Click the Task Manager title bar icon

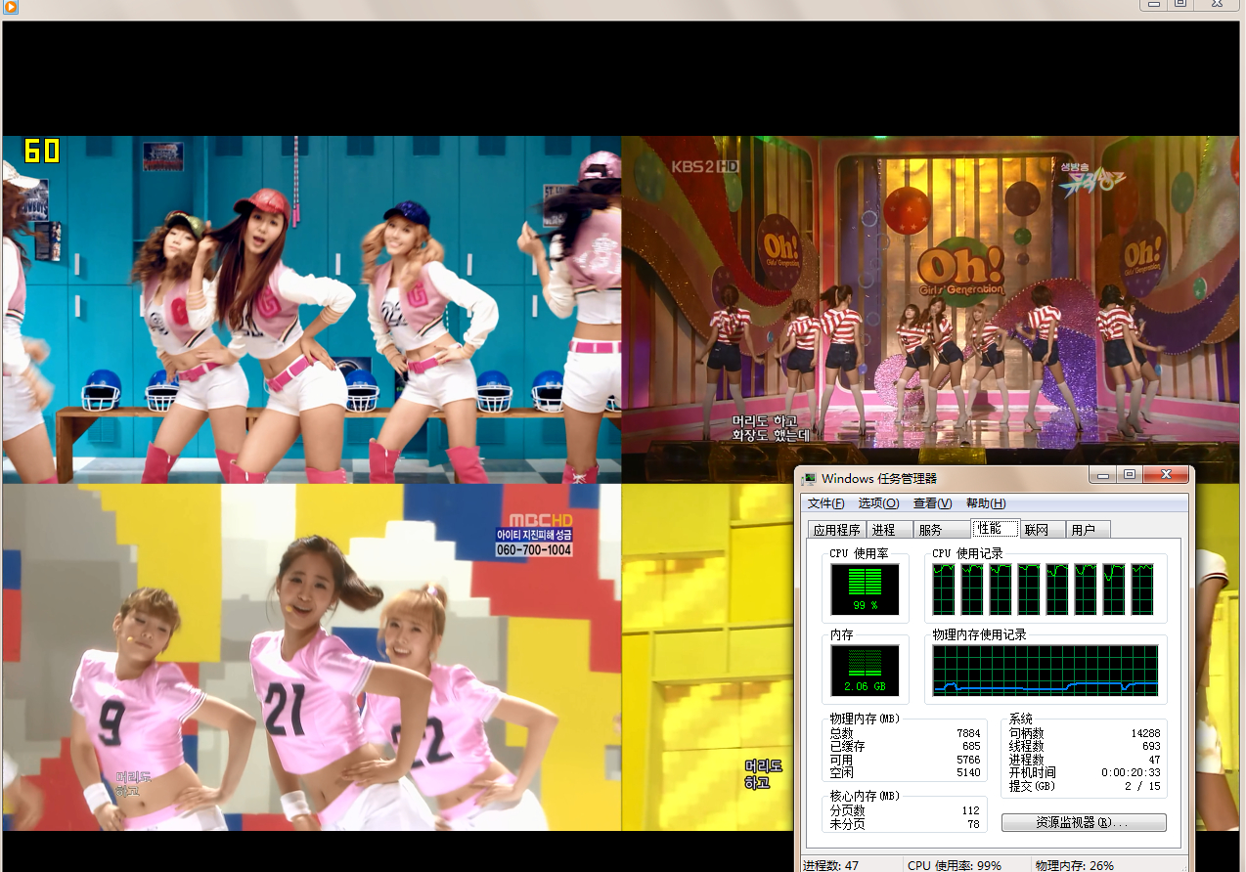pyautogui.click(x=810, y=478)
